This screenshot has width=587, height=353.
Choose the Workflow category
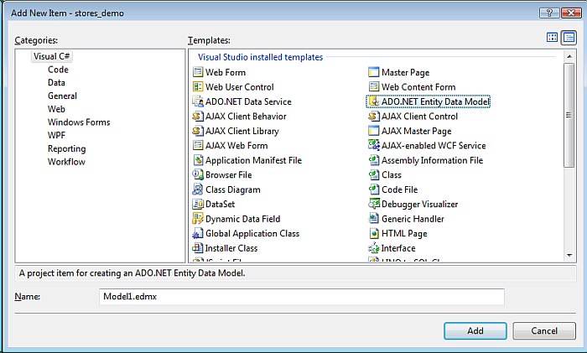click(x=66, y=162)
